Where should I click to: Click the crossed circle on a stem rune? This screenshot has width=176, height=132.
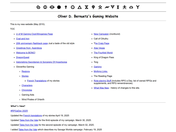pyautogui.click(x=93, y=7)
